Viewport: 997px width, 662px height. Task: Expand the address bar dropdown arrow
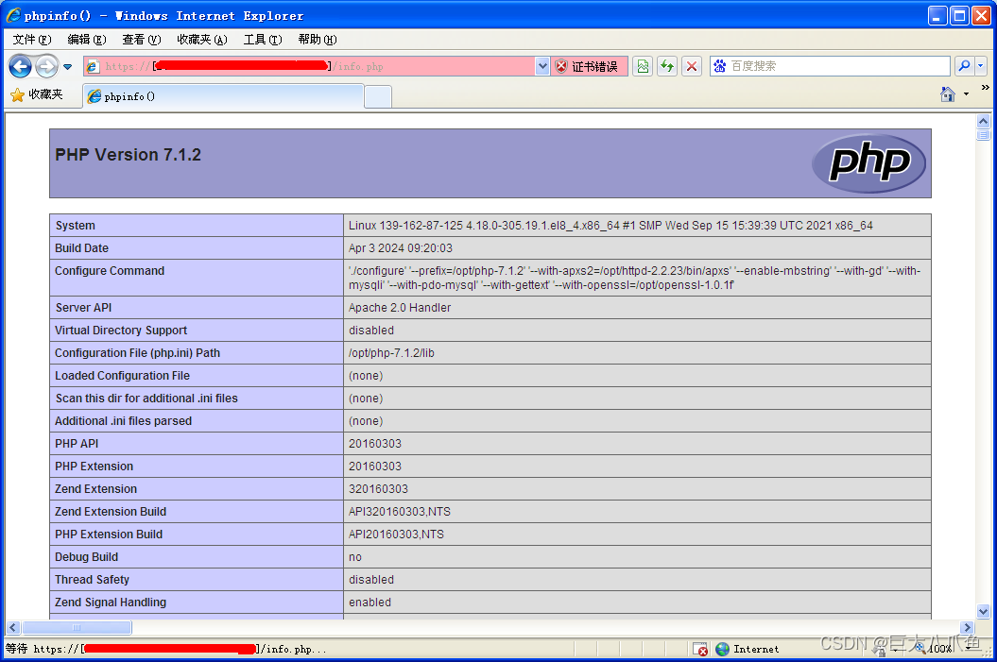pyautogui.click(x=542, y=66)
